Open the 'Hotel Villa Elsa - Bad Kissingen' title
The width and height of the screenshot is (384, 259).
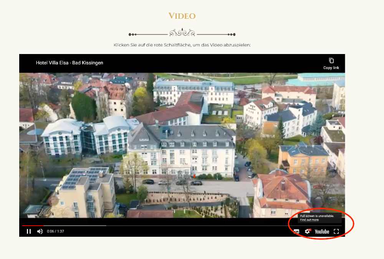click(70, 63)
